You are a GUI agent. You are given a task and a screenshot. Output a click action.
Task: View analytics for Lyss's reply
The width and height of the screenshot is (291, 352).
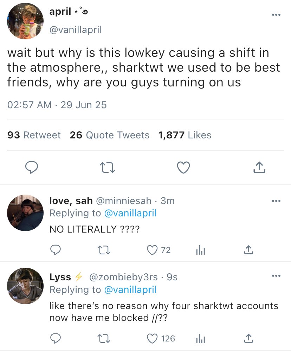coord(200,338)
